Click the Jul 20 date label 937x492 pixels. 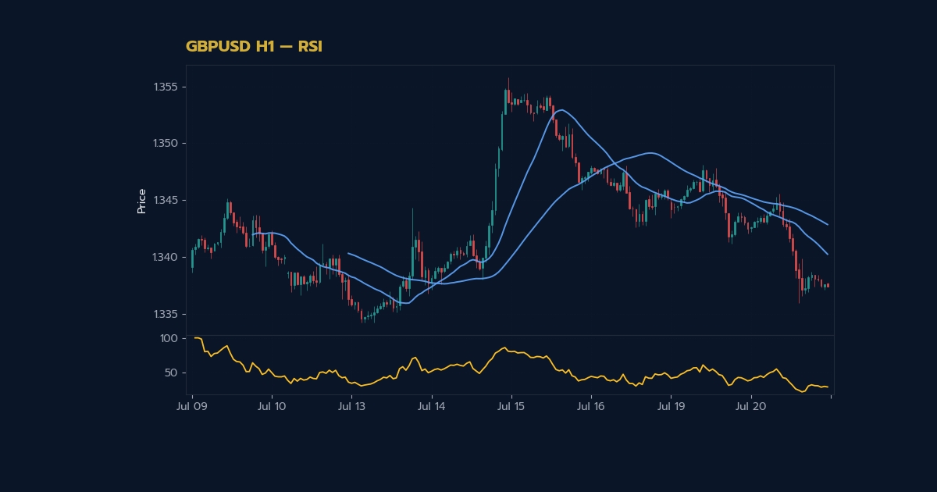point(751,407)
